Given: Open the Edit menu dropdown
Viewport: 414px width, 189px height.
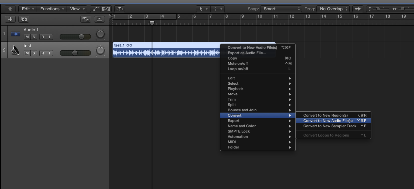Looking at the screenshot, I should [28, 9].
